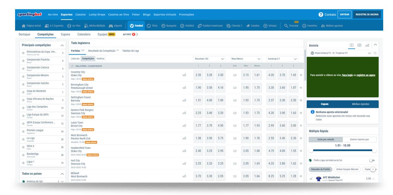Go to Página inicial home icon
The image size is (393, 195).
coord(23,26)
